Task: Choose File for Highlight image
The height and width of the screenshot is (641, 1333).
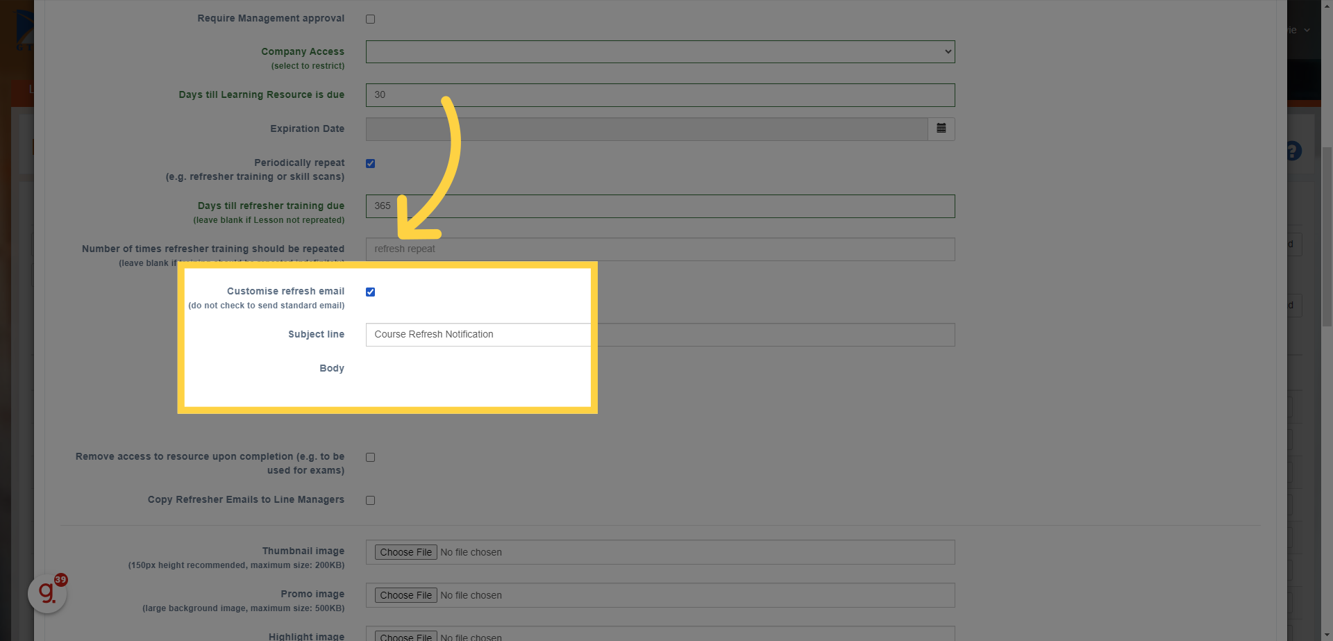Action: (x=406, y=636)
